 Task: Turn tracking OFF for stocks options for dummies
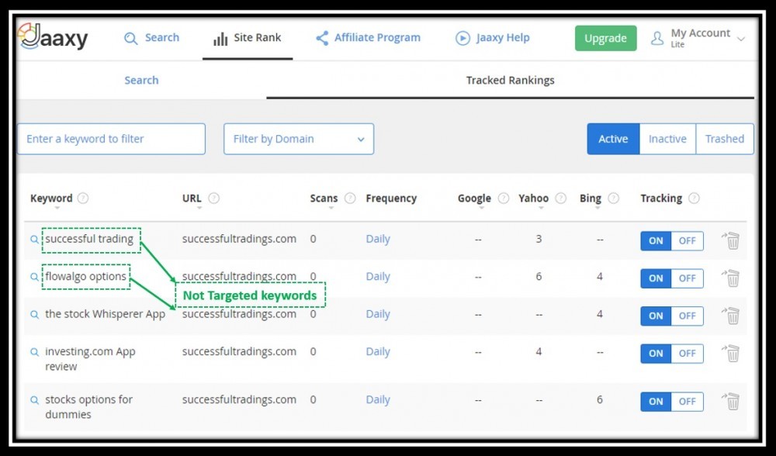coord(687,402)
